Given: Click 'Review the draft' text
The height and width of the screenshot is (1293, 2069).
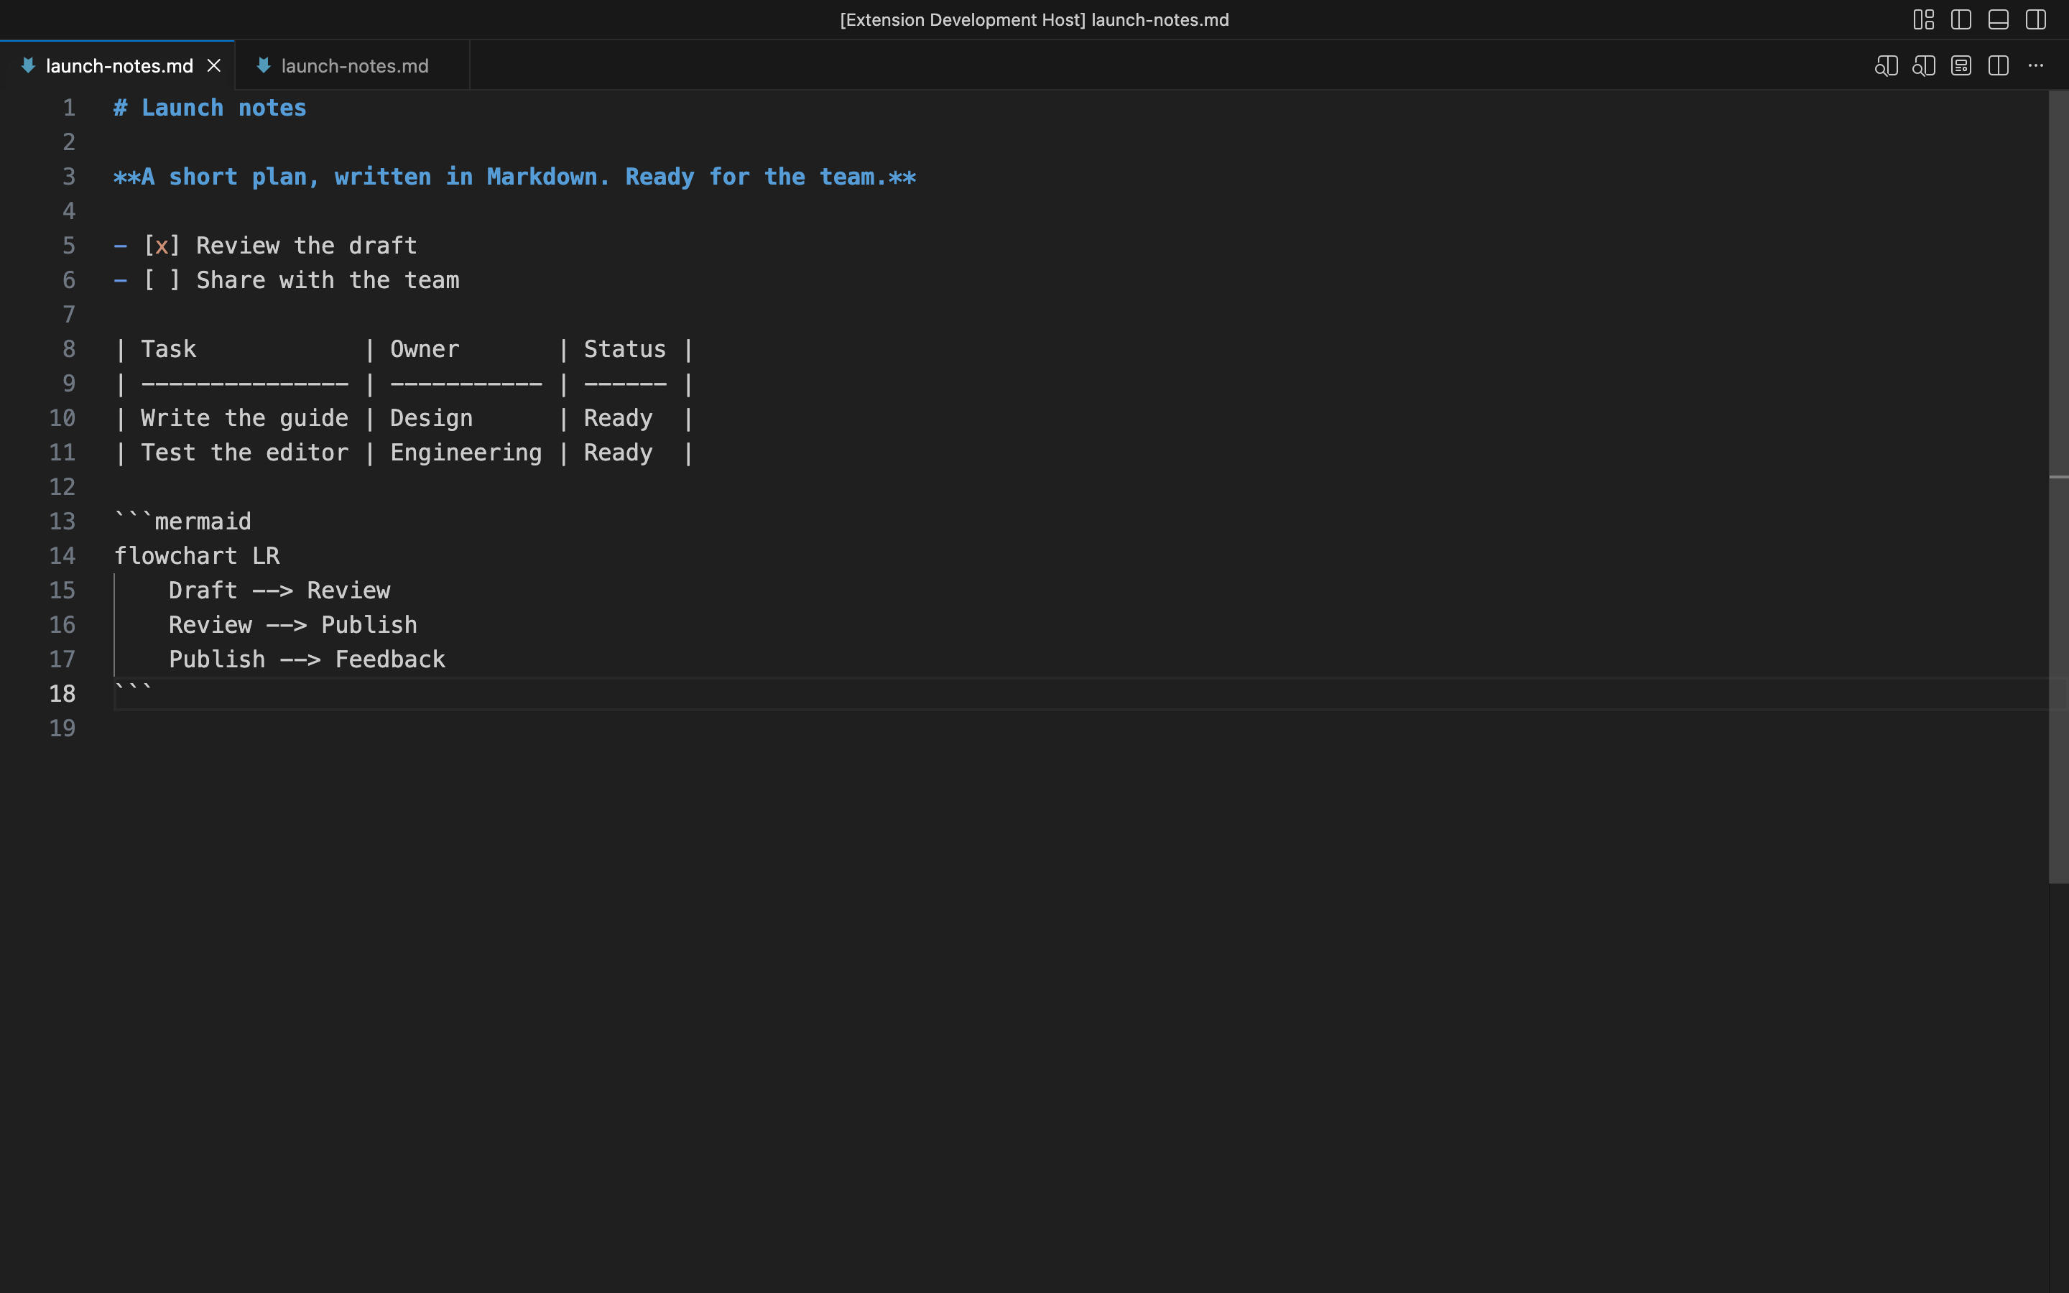Looking at the screenshot, I should click(306, 246).
